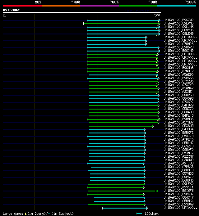The height and width of the screenshot is (216, 199).
Task: Select the UniRef100_Q9M0F0 entry
Action: pos(178,150)
